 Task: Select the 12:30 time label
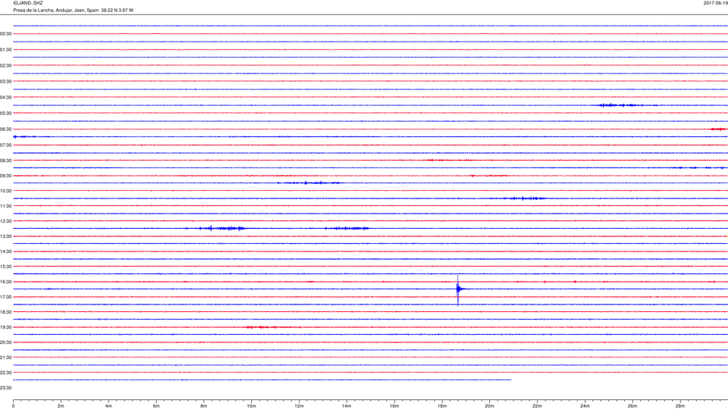click(6, 221)
